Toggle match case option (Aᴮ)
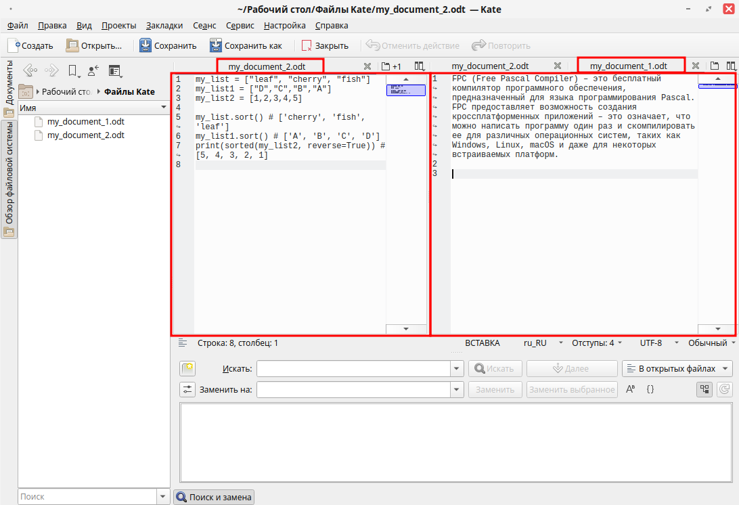739x505 pixels. [630, 389]
